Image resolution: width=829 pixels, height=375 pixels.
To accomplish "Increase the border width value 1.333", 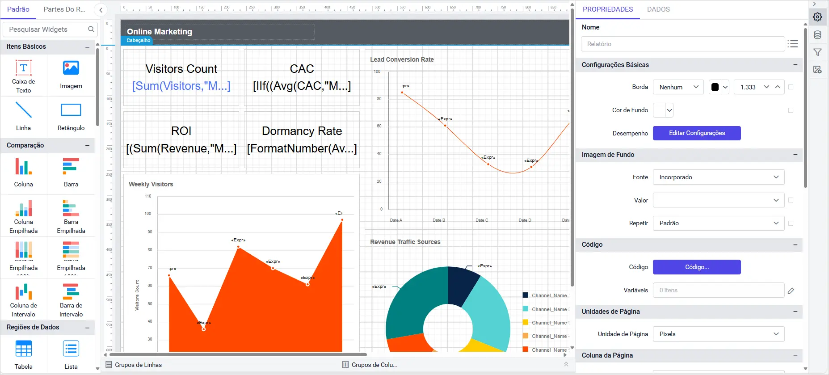I will point(778,87).
